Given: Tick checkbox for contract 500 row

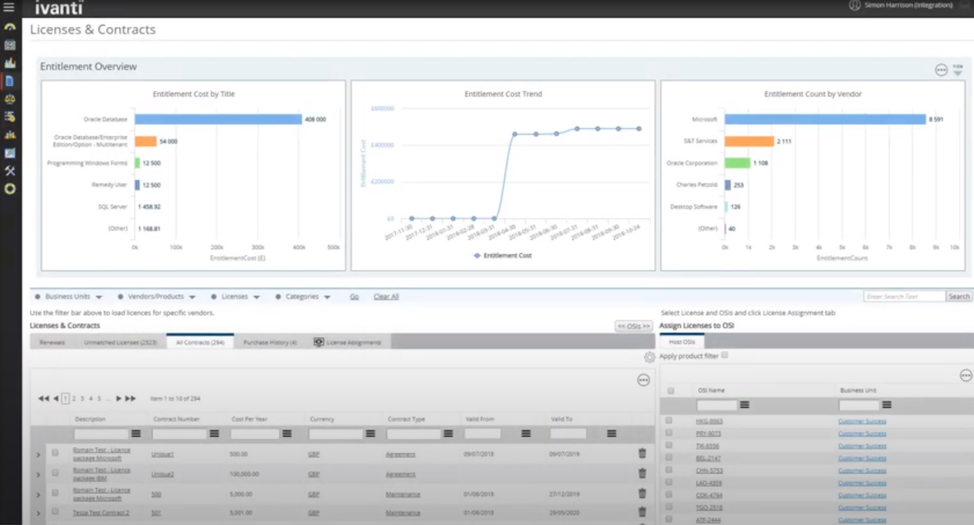Looking at the screenshot, I should (x=55, y=493).
